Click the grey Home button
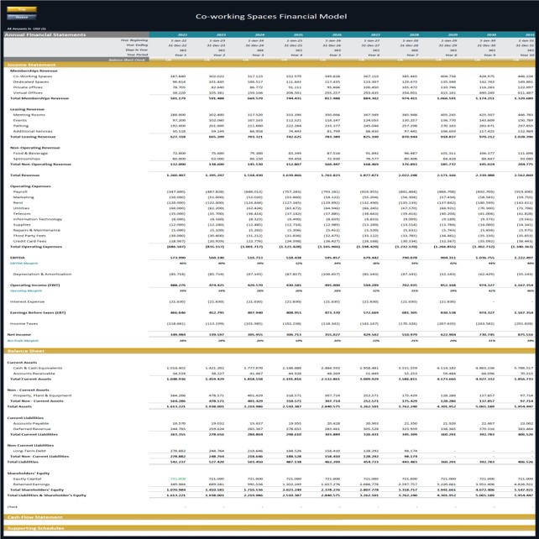 [x=22, y=17]
